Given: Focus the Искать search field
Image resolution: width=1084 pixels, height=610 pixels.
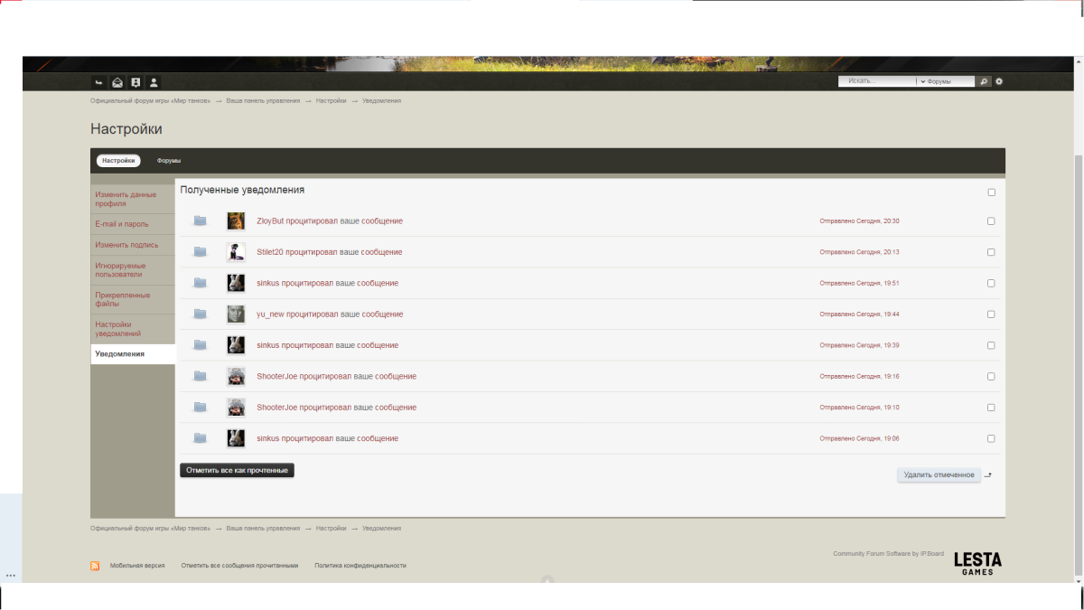Looking at the screenshot, I should pos(876,81).
